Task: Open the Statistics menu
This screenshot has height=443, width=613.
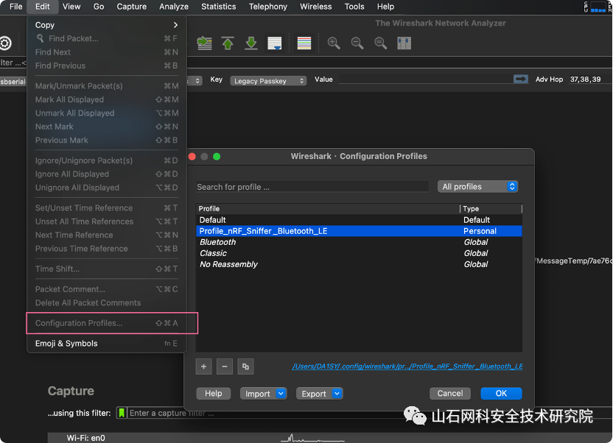Action: [x=219, y=7]
